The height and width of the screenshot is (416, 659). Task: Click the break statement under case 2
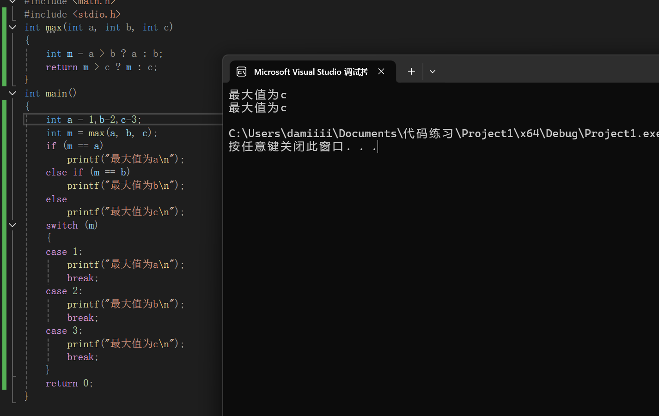(83, 318)
